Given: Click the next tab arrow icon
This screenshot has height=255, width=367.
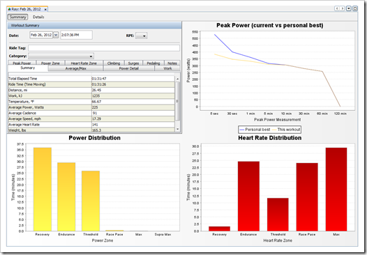Looking at the screenshot, I should click(x=343, y=8).
